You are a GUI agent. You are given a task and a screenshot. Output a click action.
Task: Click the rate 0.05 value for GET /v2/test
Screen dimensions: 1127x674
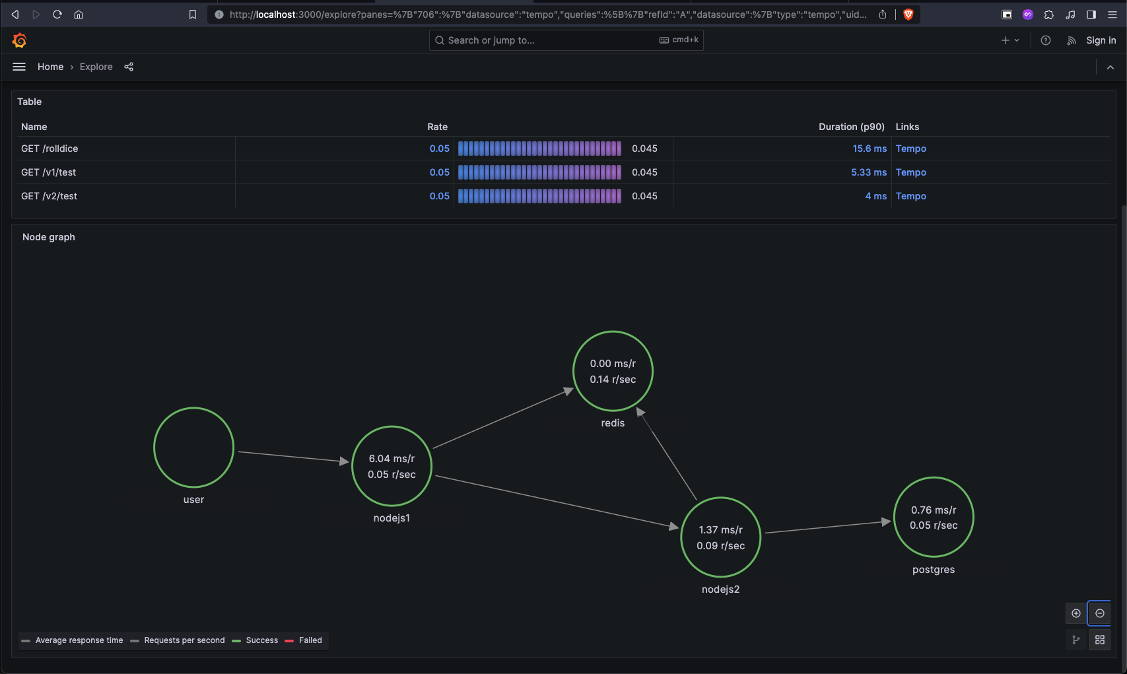tap(440, 196)
